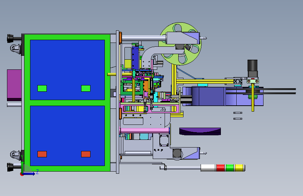Select the bottom-left black leveling foot
The height and width of the screenshot is (196, 303).
click(x=10, y=167)
